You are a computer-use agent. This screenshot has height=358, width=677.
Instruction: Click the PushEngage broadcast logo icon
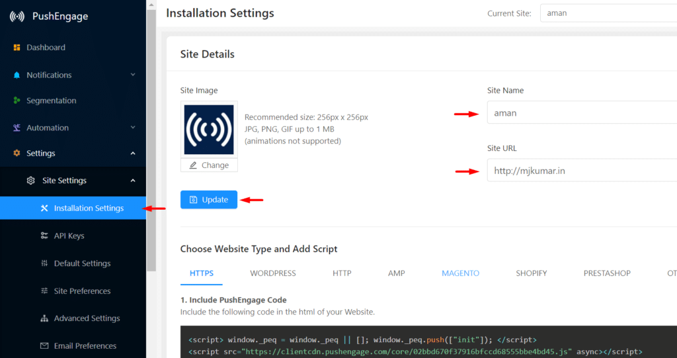[17, 17]
